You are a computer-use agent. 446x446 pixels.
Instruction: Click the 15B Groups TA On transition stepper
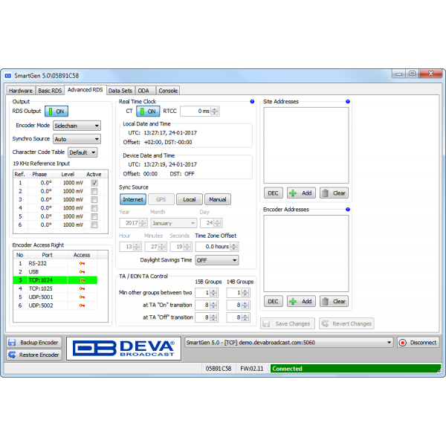213,306
